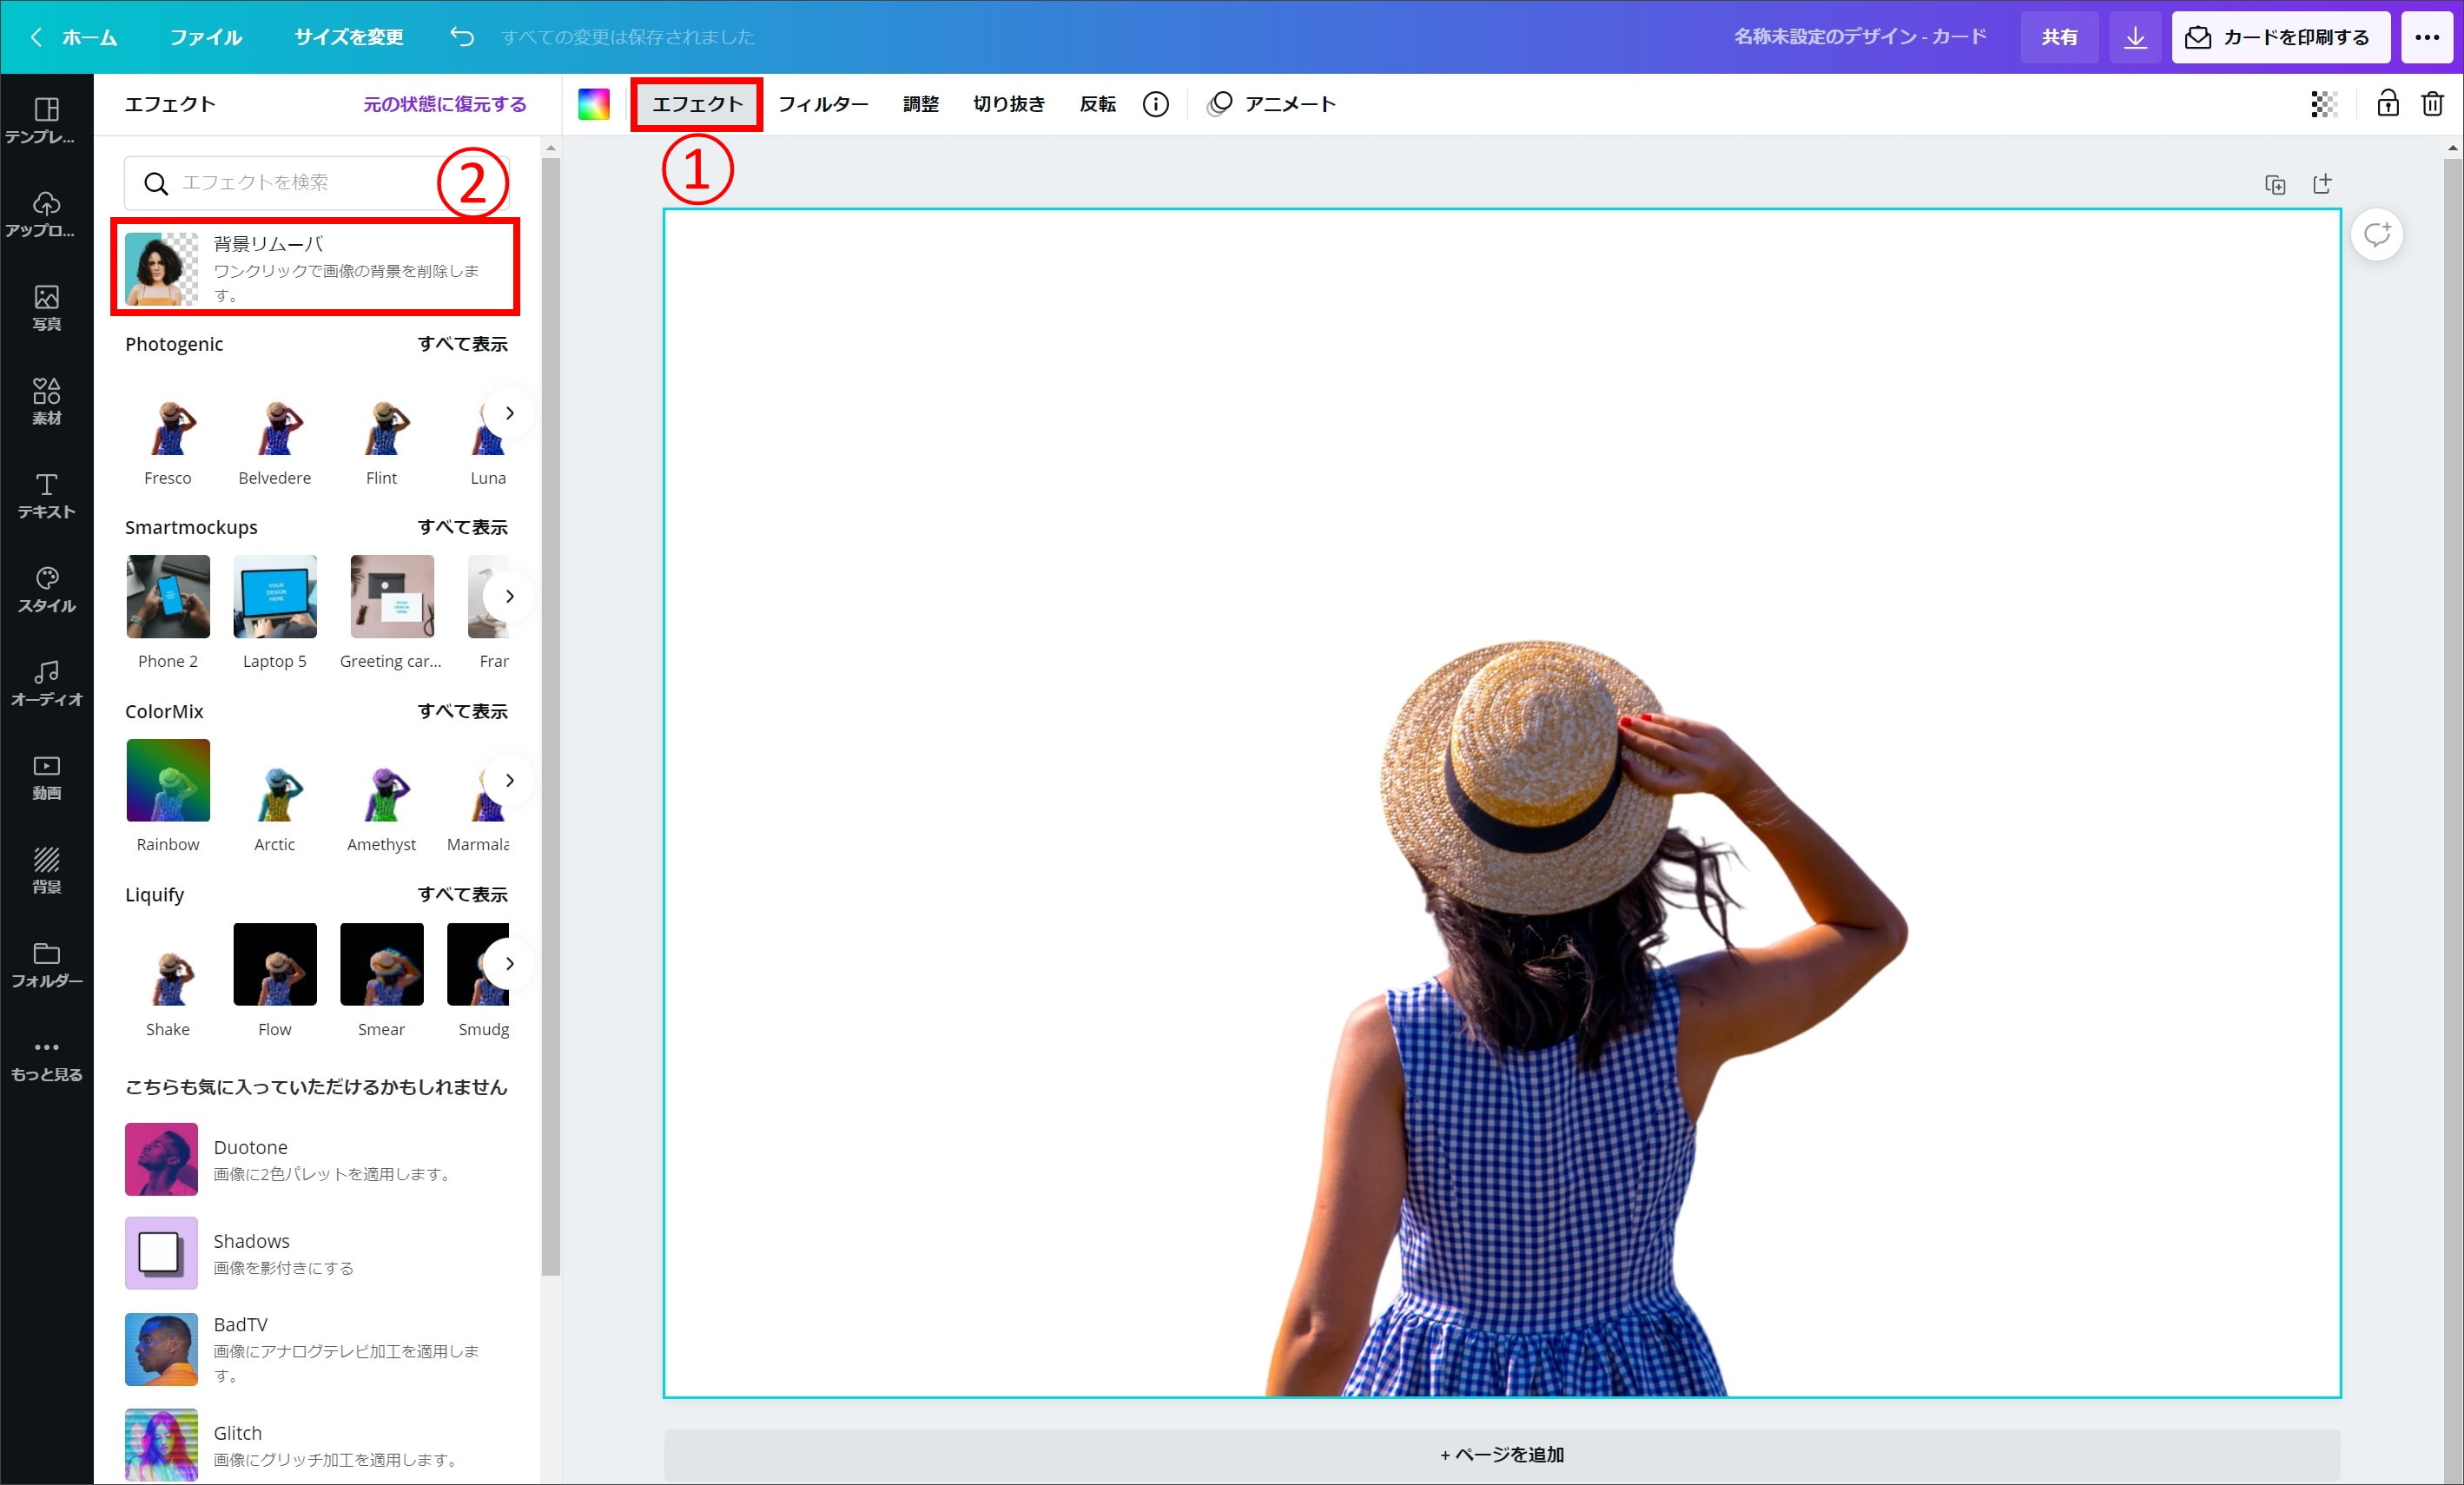Click すべて表示 under Photogenic section
The image size is (2464, 1485).
point(463,343)
